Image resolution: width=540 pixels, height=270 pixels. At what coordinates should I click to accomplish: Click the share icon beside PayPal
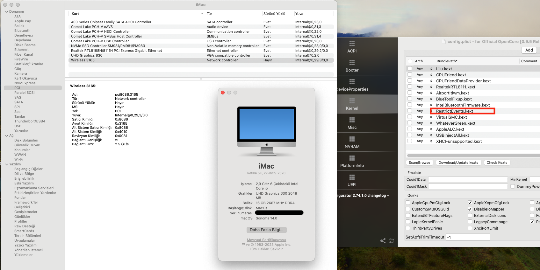(x=383, y=241)
